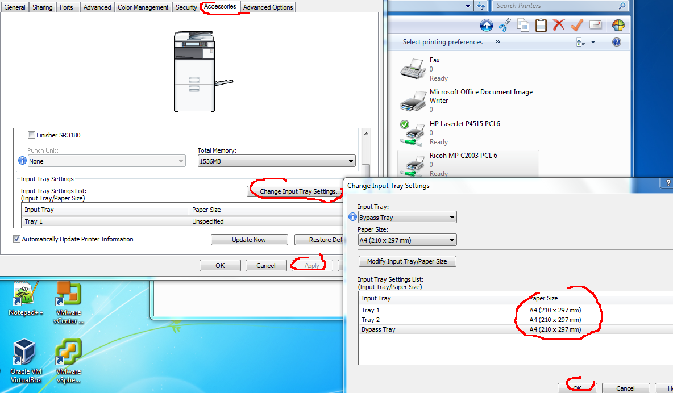Toggle Automatically Update Printer Information checkbox
The image size is (673, 393).
click(16, 239)
